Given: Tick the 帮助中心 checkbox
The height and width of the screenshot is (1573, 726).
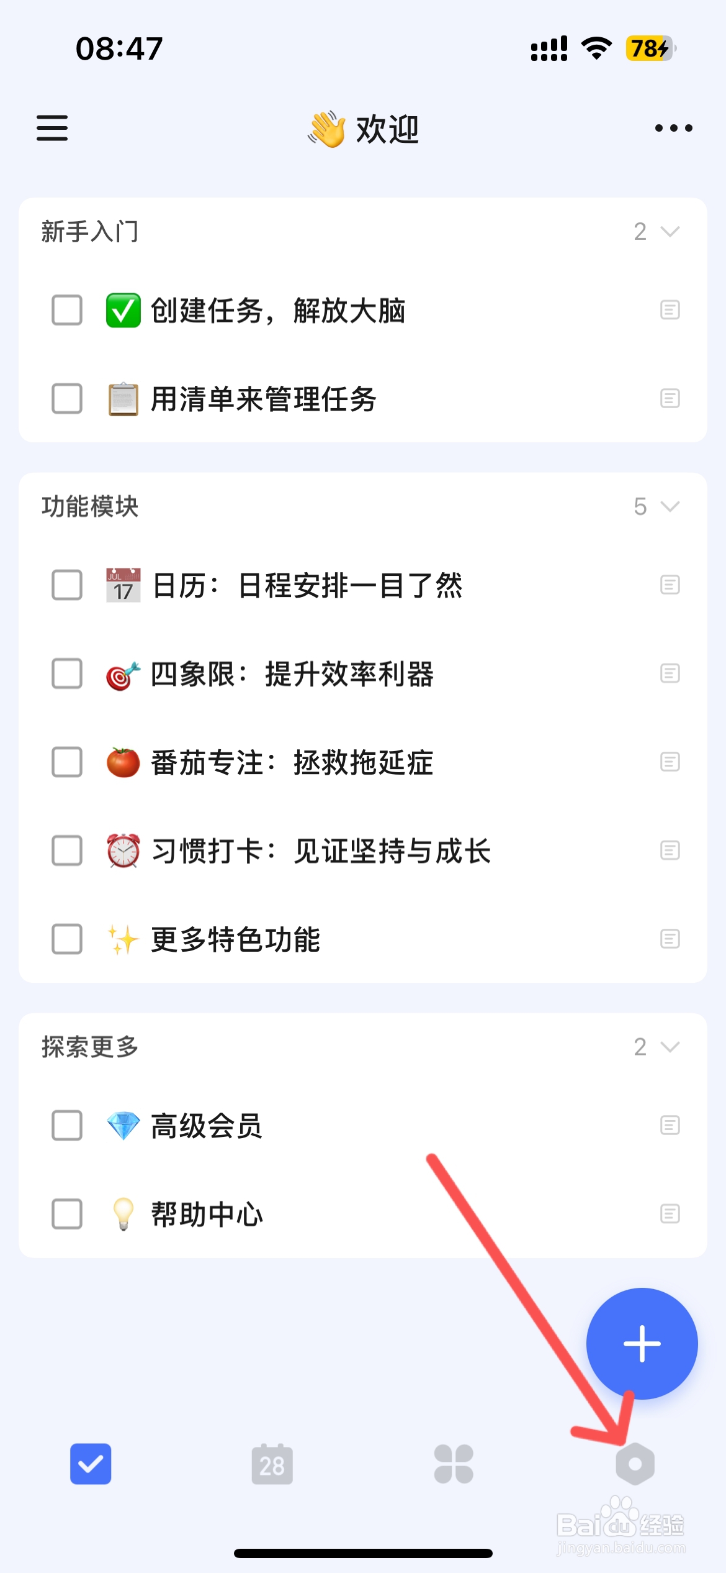Looking at the screenshot, I should [x=67, y=1214].
